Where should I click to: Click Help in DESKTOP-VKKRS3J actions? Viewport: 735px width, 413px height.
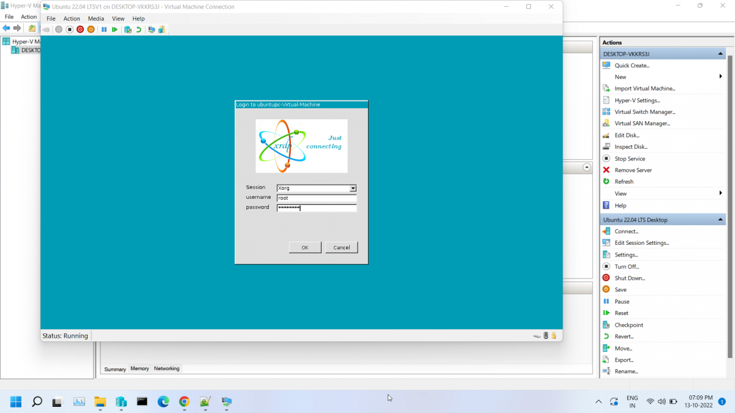[x=620, y=206]
